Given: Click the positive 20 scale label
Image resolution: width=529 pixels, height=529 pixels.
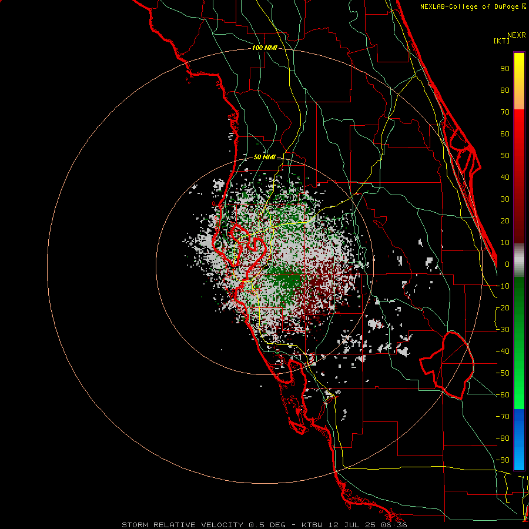Looking at the screenshot, I should 505,220.
